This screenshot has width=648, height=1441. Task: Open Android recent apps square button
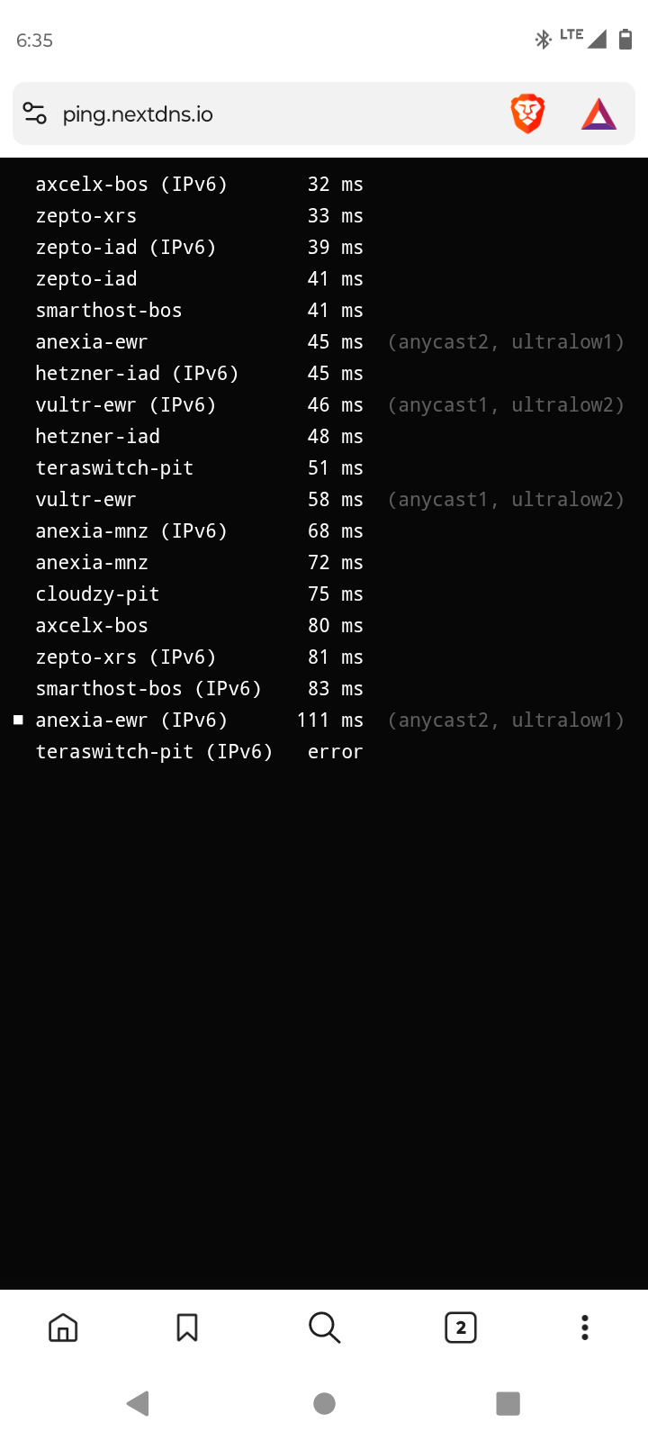(508, 1403)
